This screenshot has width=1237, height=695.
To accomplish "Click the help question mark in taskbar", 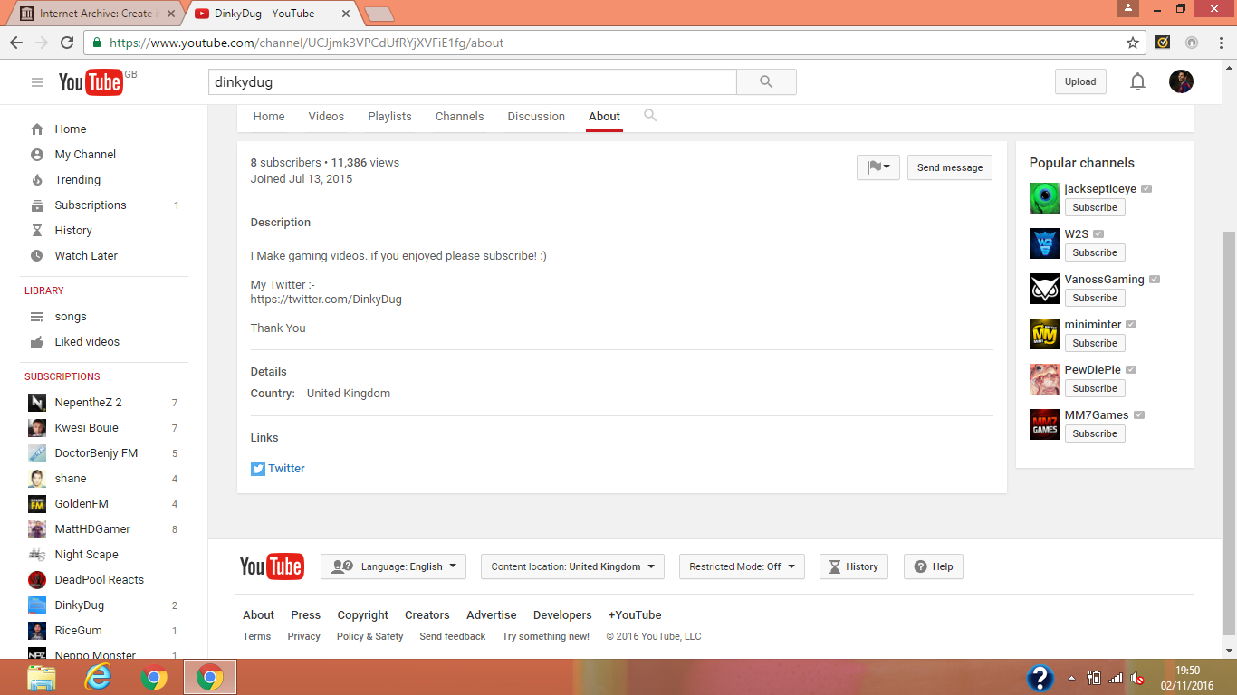I will (x=1040, y=678).
